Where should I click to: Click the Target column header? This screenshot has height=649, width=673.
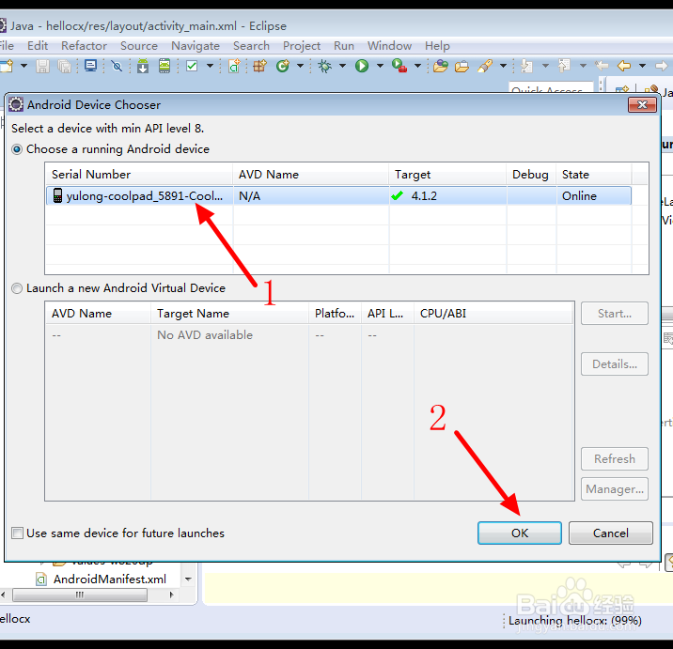coord(447,174)
